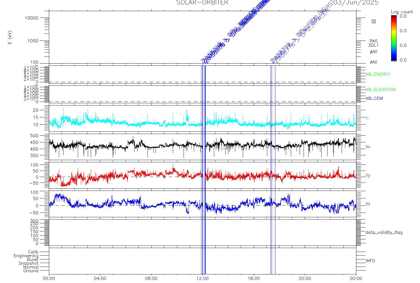420x283 pixels.
Task: Click the thick blue event marker after 12:00
Action: pos(205,169)
